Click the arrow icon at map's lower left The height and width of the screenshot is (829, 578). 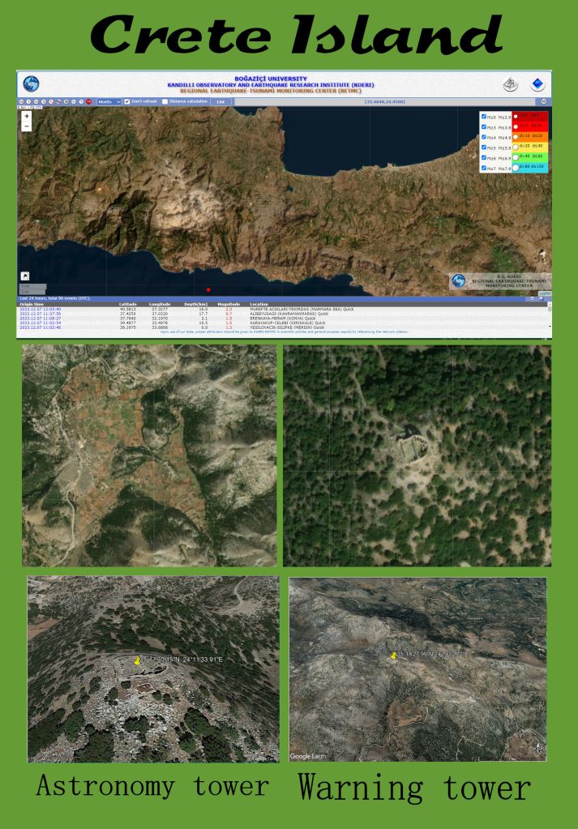click(x=25, y=276)
